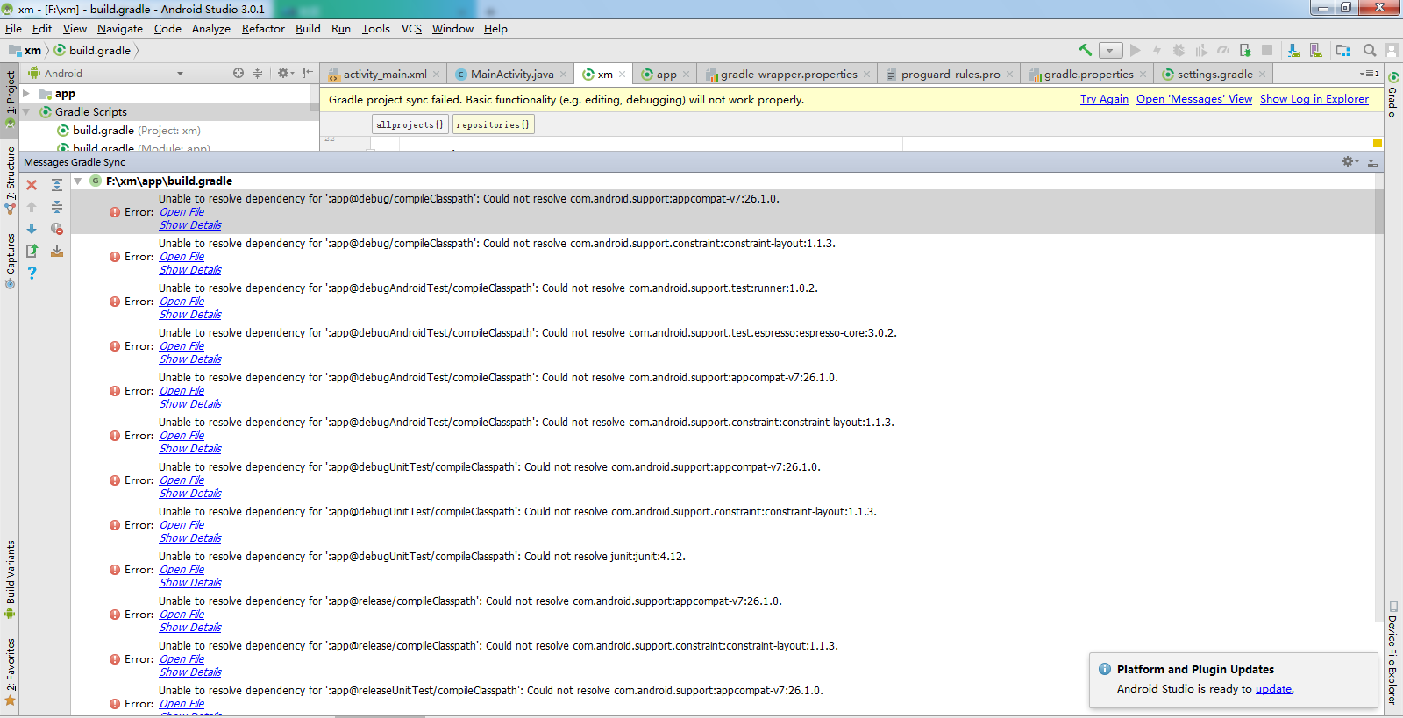This screenshot has width=1403, height=718.
Task: Click the Profile app gauge icon
Action: (1223, 50)
